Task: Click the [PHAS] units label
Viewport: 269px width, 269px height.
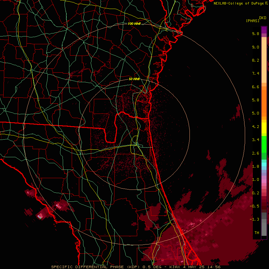Action: tap(253, 21)
